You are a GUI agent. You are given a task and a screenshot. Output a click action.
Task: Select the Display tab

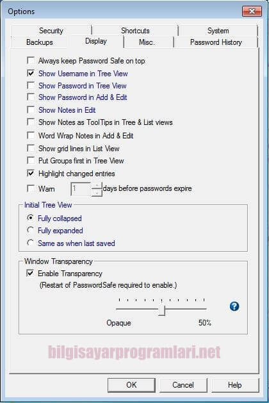[96, 41]
